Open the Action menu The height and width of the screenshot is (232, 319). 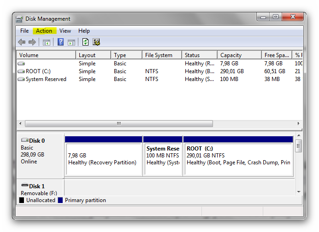tap(44, 31)
